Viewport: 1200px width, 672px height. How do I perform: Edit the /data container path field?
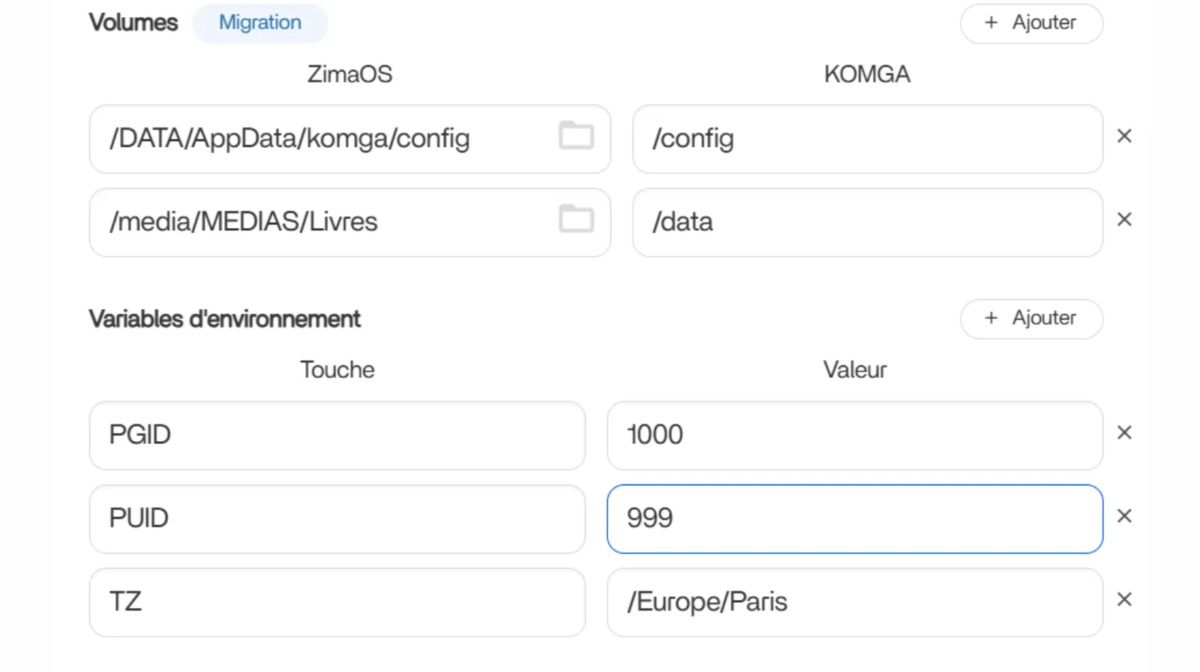tap(867, 222)
